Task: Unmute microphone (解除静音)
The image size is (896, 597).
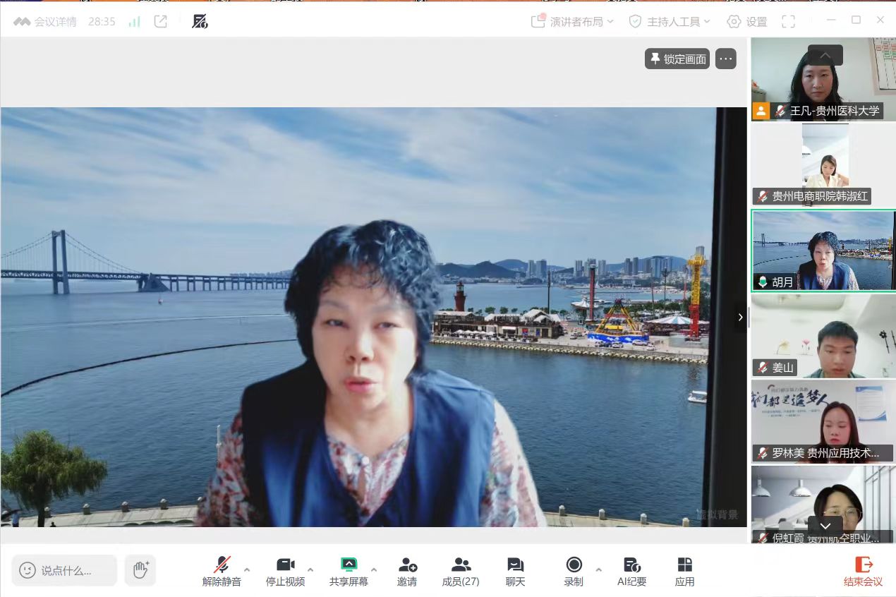Action: pos(222,571)
